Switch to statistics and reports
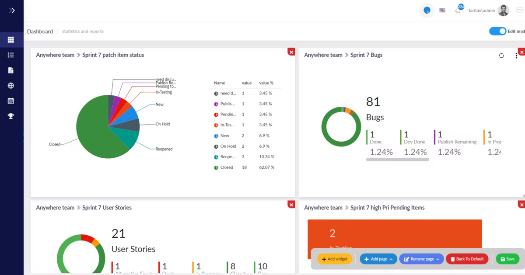Screen dimensions: 525x275 [x=83, y=31]
